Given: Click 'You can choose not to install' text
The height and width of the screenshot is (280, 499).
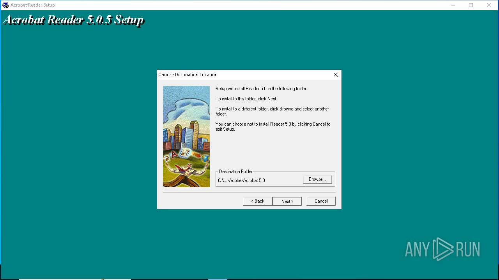Looking at the screenshot, I should 273,126.
